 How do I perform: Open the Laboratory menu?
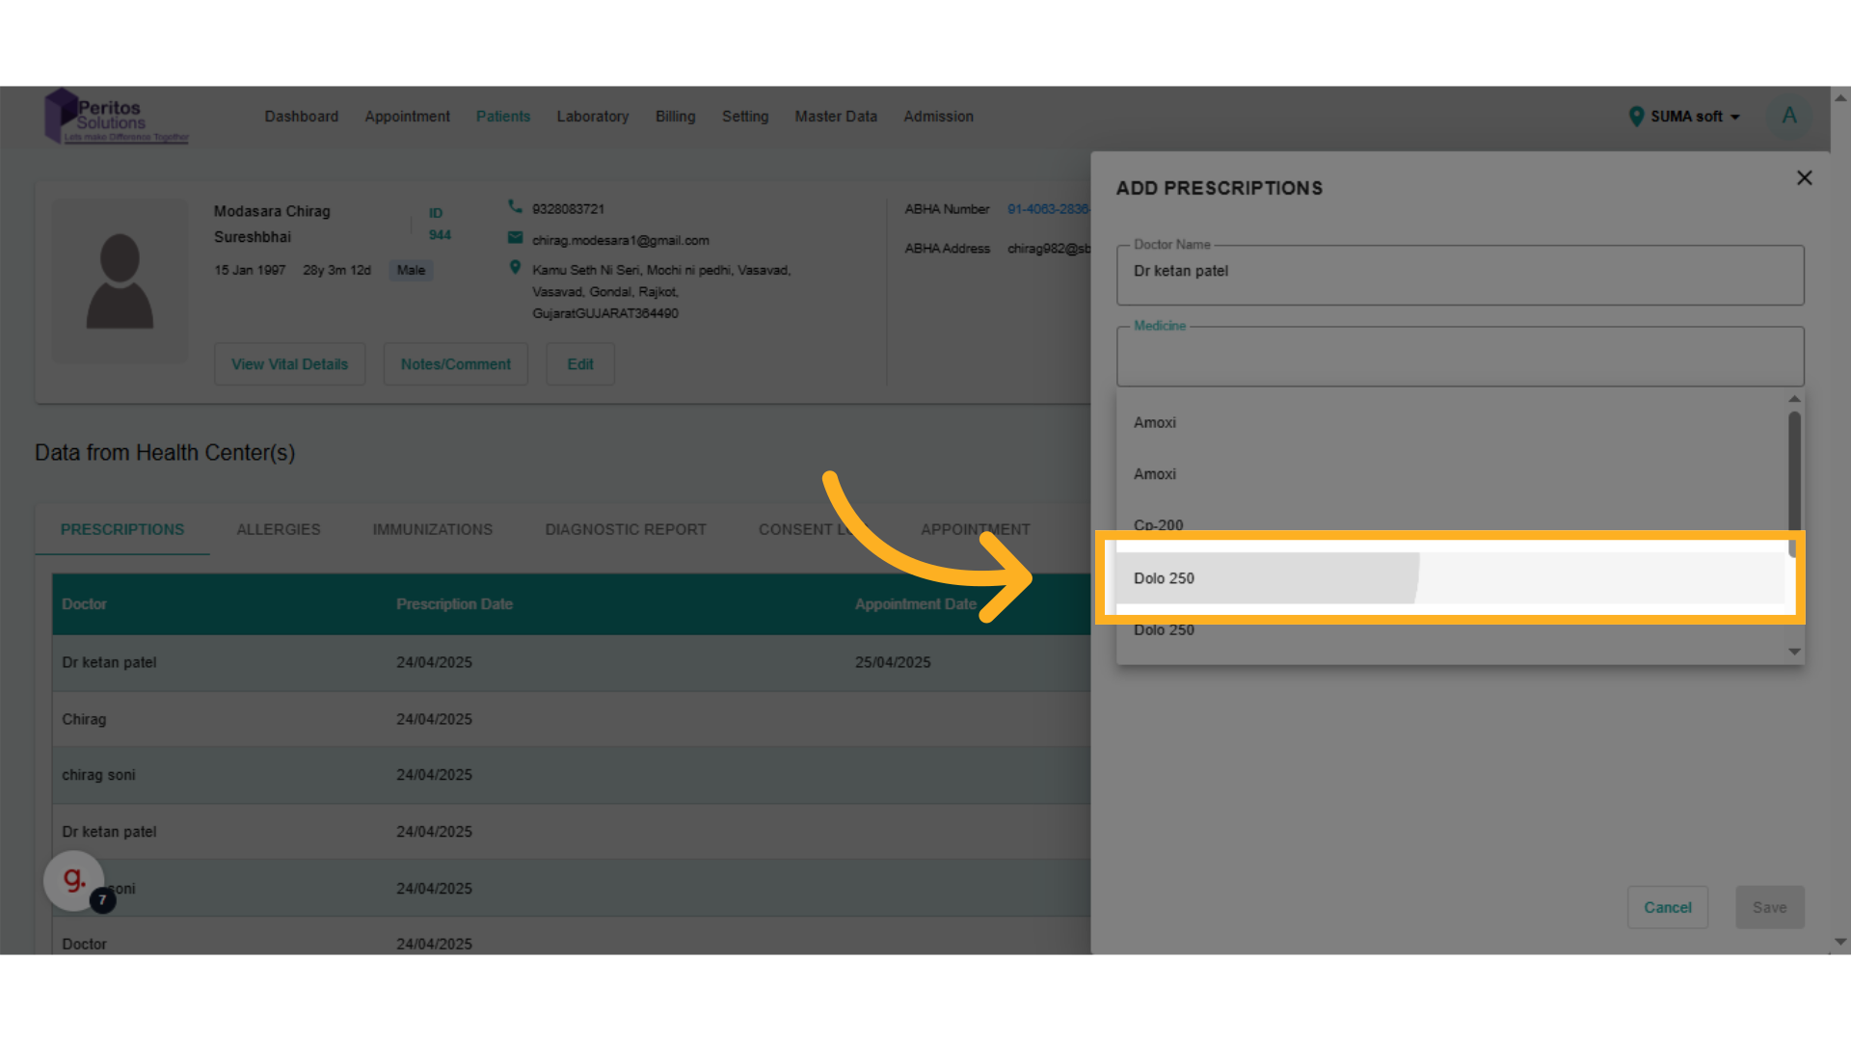click(x=592, y=117)
